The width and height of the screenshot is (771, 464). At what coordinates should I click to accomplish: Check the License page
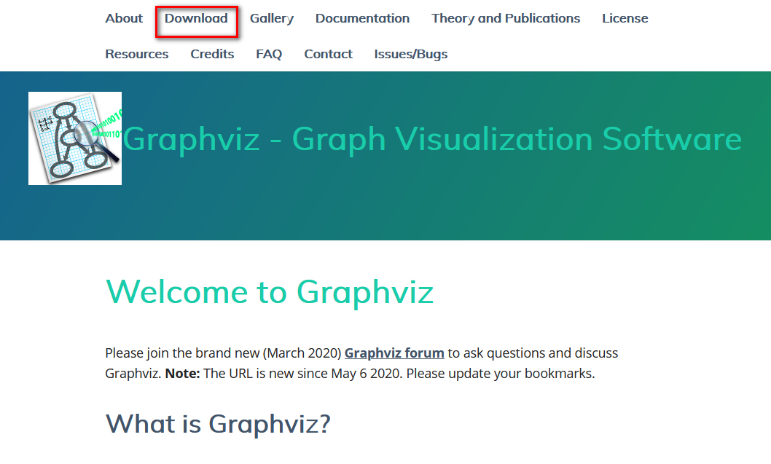pos(625,18)
